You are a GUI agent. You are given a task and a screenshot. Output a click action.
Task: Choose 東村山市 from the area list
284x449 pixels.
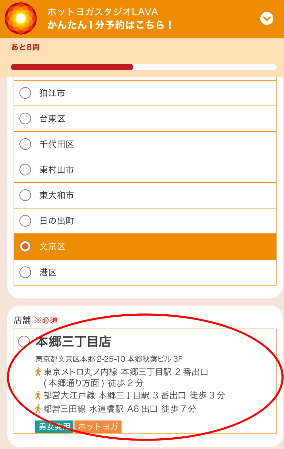(x=145, y=170)
